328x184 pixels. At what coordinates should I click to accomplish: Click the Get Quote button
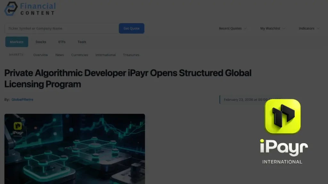pyautogui.click(x=131, y=28)
